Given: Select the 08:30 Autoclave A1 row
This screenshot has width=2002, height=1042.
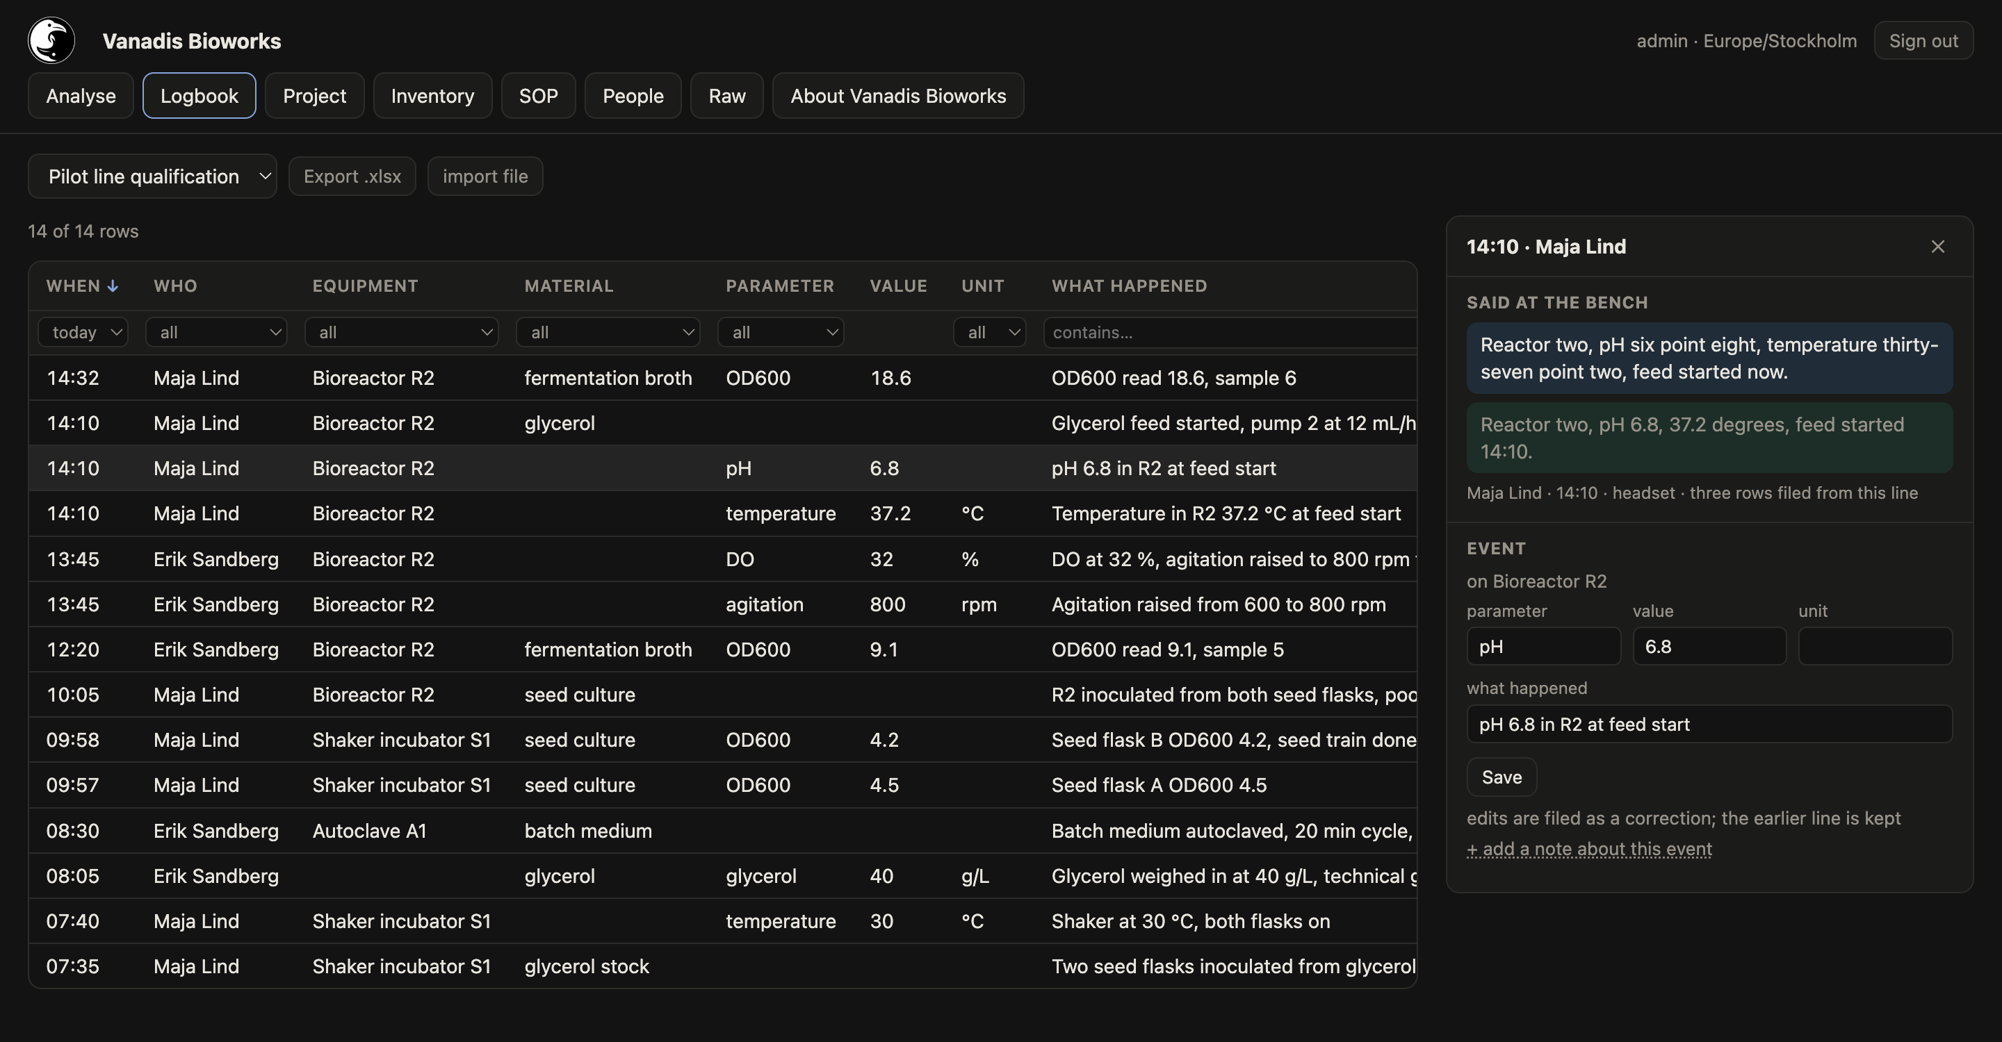Looking at the screenshot, I should (723, 830).
